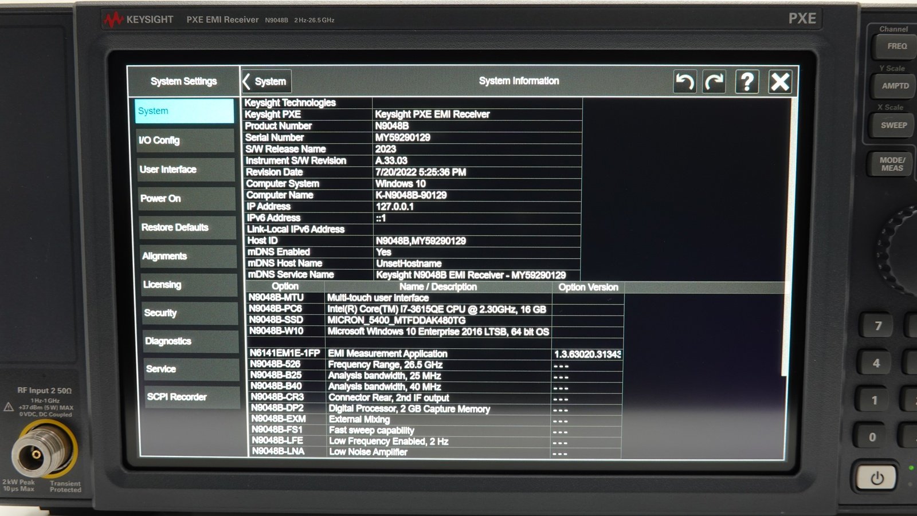Click the Computer Name K-N9048B-90129 value
The height and width of the screenshot is (516, 917).
pos(412,195)
